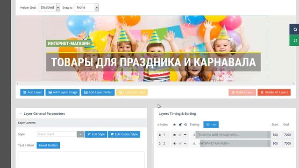Open the Style dropdown arrow
Image resolution: width=299 pixels, height=168 pixels.
tap(80, 134)
